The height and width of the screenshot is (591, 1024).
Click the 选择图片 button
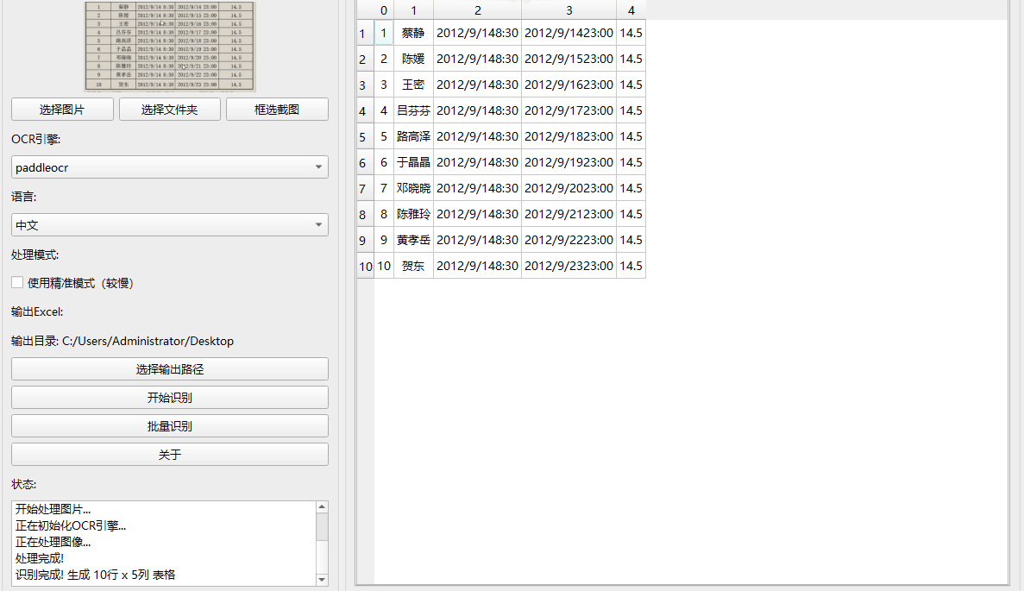point(62,110)
